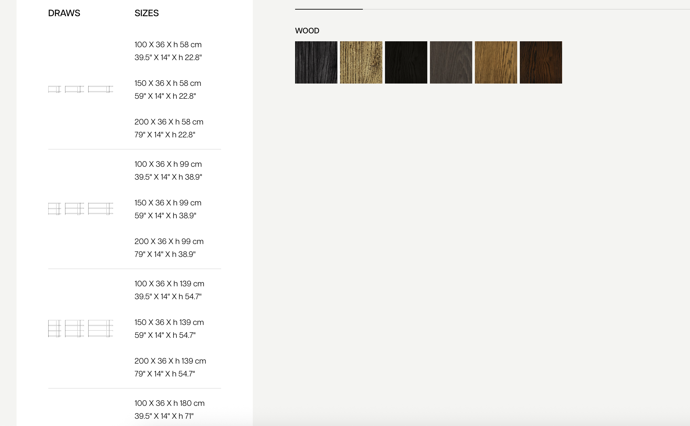Image resolution: width=690 pixels, height=426 pixels.
Task: Select the grey-brown wood swatch
Action: pyautogui.click(x=451, y=62)
